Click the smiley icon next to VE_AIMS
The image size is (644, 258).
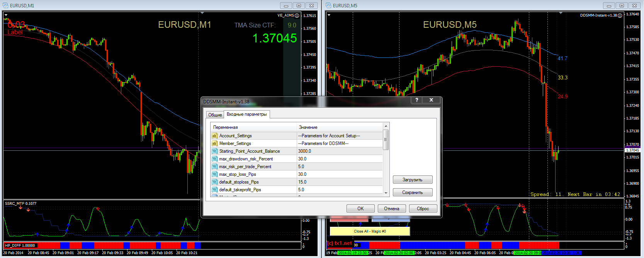point(297,15)
